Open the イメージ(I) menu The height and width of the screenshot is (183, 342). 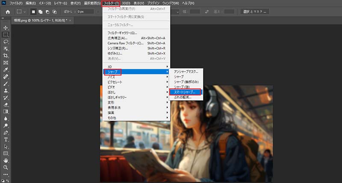[x=45, y=3]
